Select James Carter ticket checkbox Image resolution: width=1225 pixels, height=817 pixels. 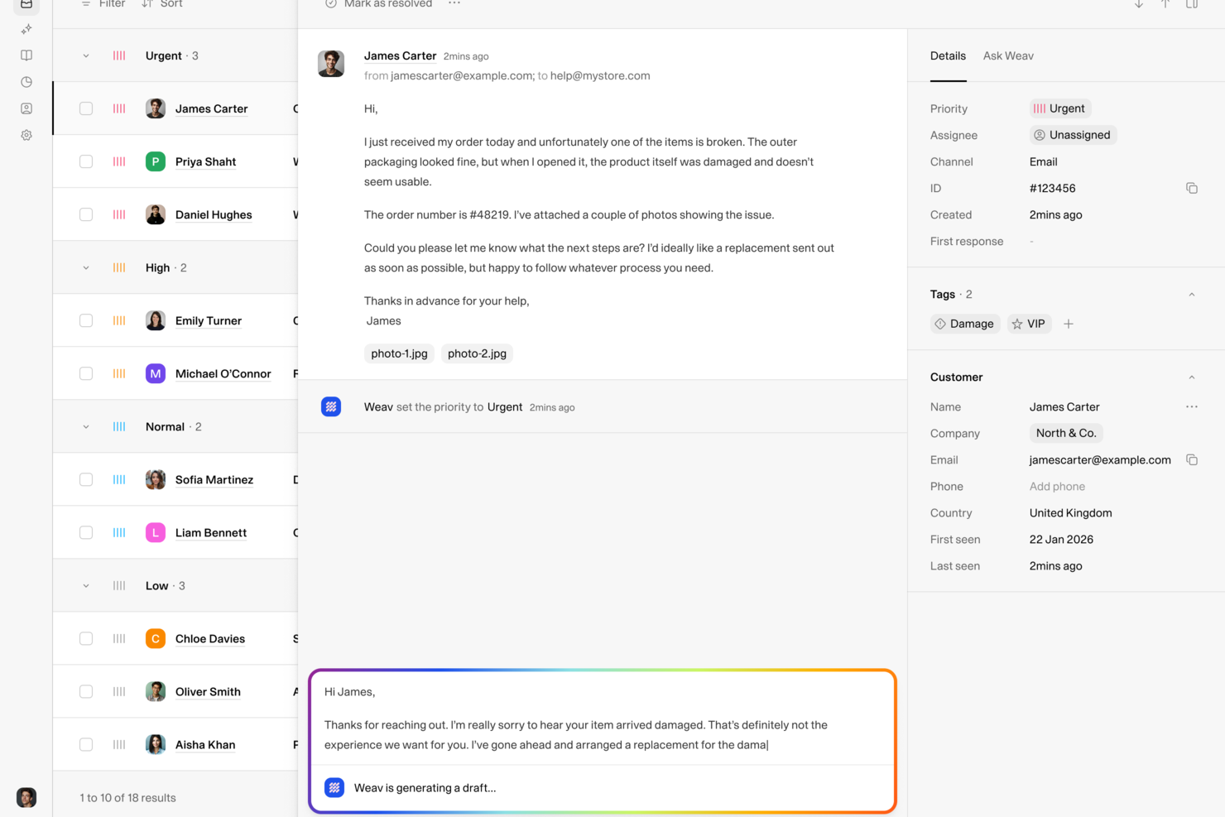[x=86, y=108]
